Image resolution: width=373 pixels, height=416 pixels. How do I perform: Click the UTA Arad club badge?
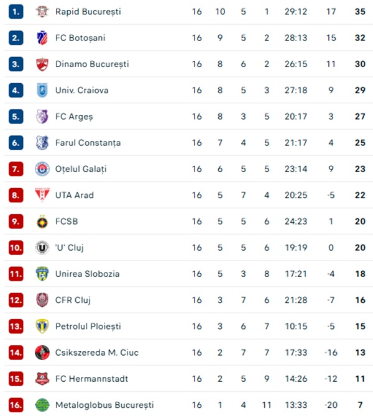pos(42,195)
